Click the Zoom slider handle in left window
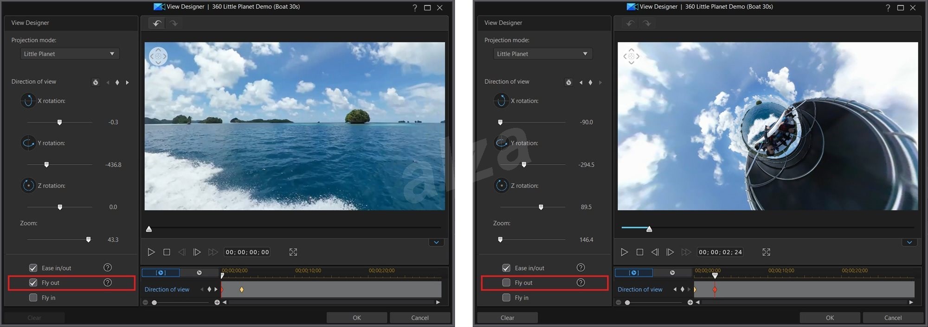Image resolution: width=928 pixels, height=327 pixels. click(88, 239)
